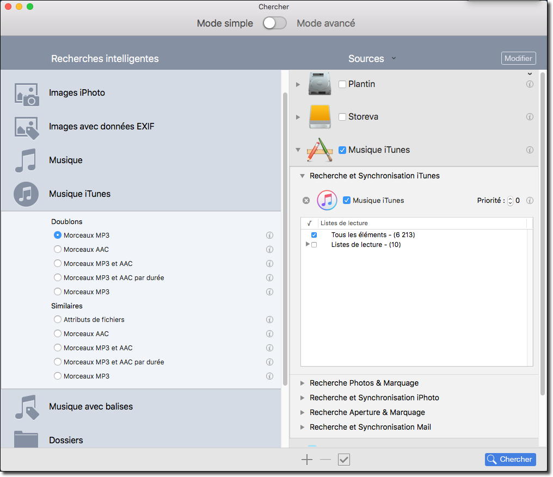Expand the Listes de lecture - (10) row

click(308, 244)
